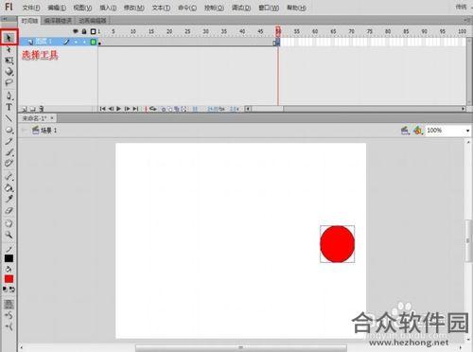Click the playhead at frame 50
Image resolution: width=473 pixels, height=352 pixels.
[x=278, y=31]
